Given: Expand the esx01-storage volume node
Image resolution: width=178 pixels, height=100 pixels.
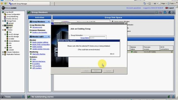Looking at the screenshot, I should (5, 34).
